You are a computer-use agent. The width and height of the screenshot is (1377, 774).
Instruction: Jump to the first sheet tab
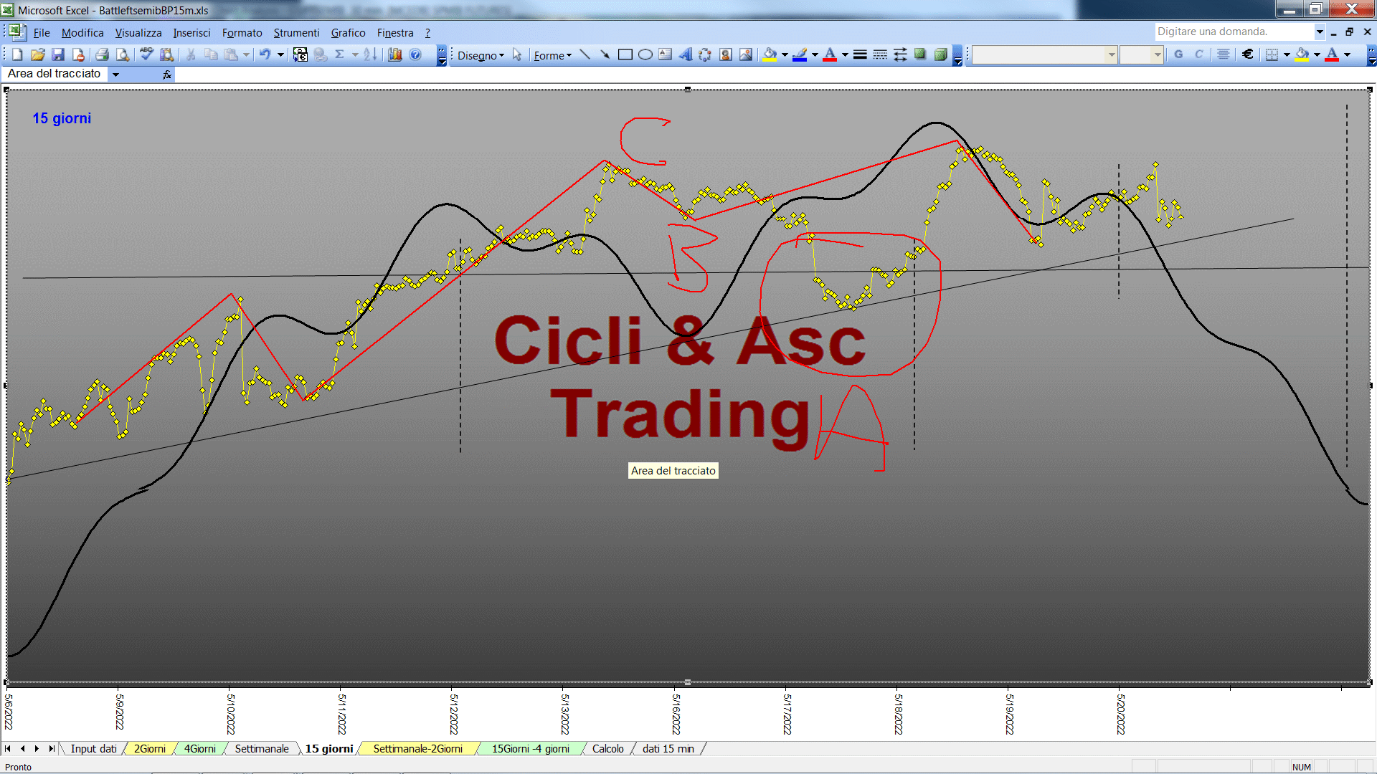(8, 748)
